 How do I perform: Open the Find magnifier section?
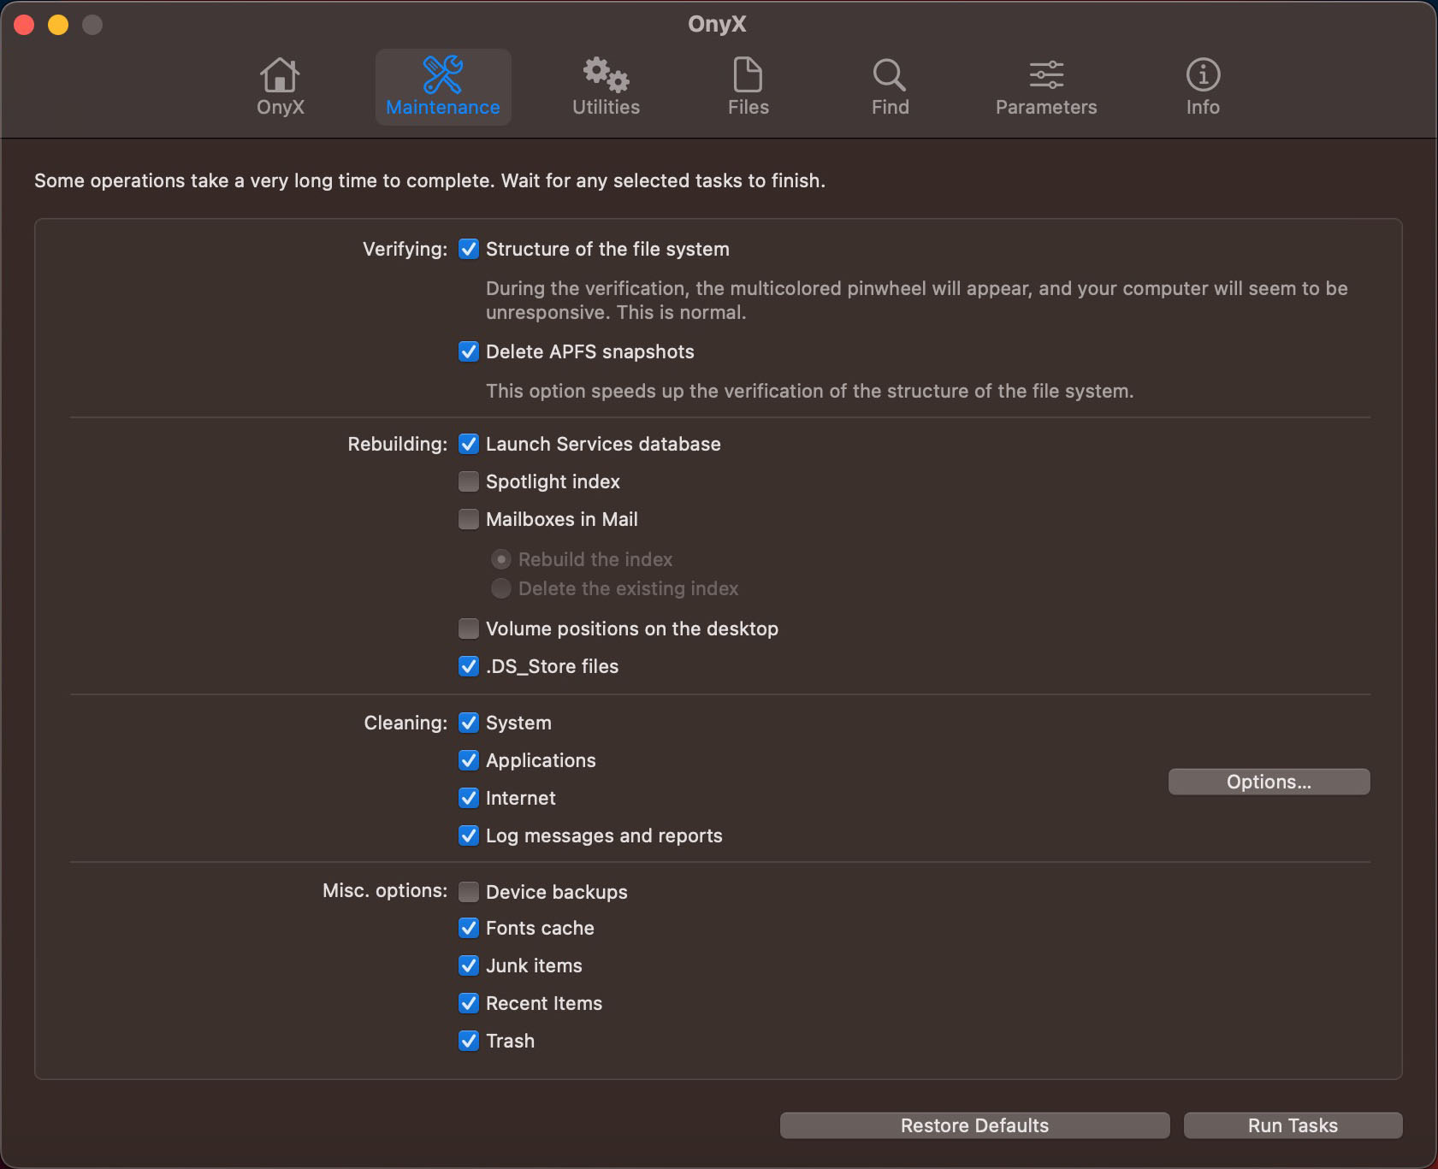[x=891, y=87]
